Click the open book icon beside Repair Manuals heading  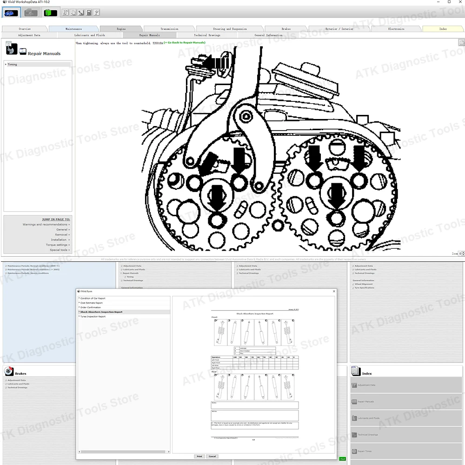[23, 52]
